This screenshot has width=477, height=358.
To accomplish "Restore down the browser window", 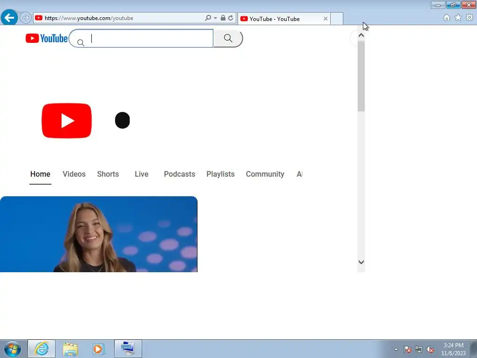I will tap(453, 5).
